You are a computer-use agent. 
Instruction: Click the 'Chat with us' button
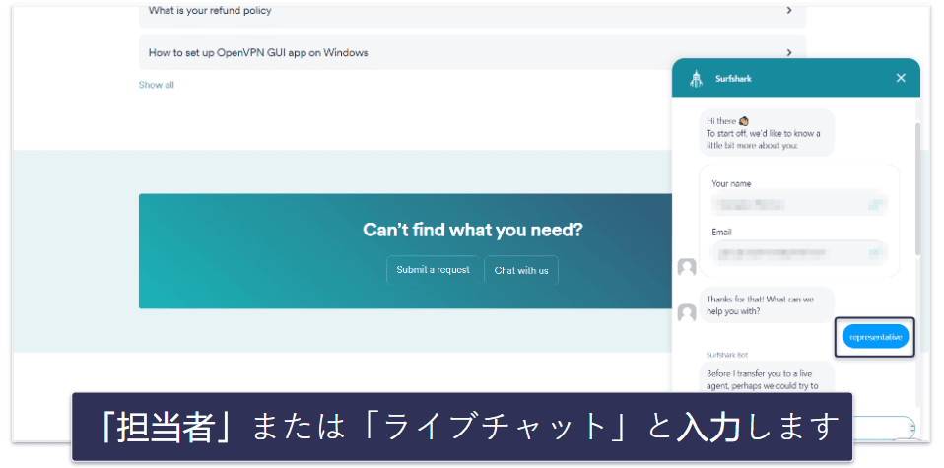coord(520,270)
